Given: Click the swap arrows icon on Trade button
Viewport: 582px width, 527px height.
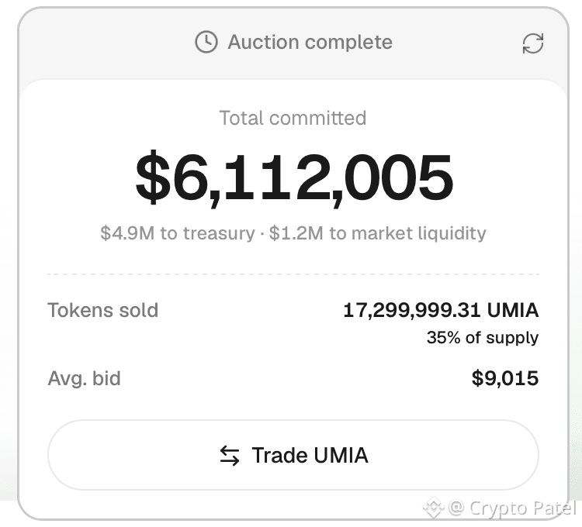Looking at the screenshot, I should pyautogui.click(x=230, y=456).
